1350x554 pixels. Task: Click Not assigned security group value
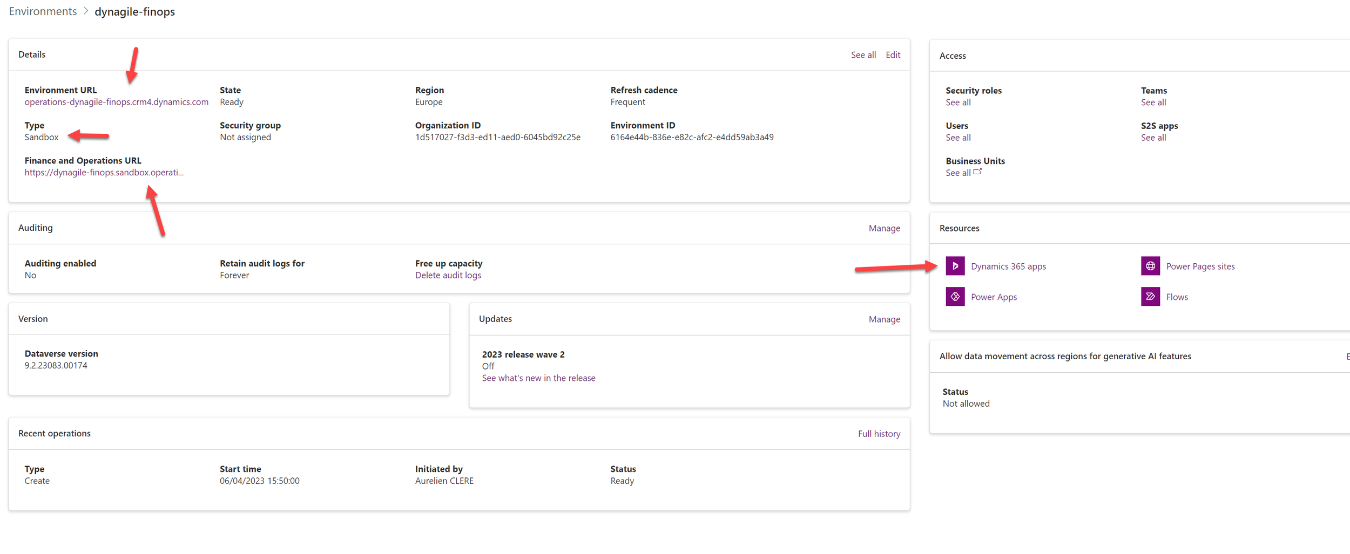[245, 137]
